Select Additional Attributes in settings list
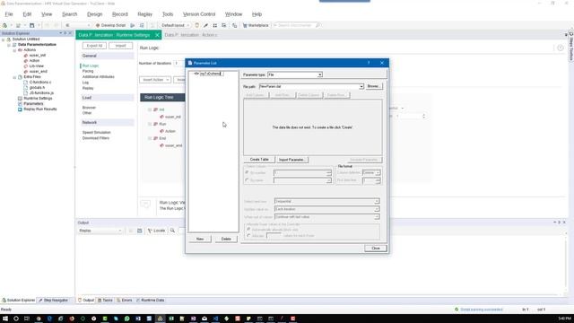 98,77
